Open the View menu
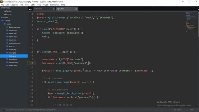The image size is (199, 112). point(27,5)
